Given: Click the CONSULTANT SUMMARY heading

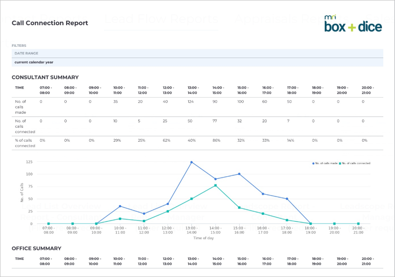Looking at the screenshot, I should click(x=45, y=77).
